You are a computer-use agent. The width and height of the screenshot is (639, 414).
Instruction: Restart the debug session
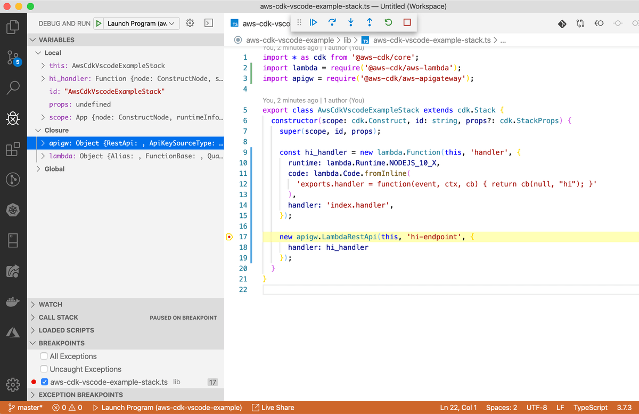pos(388,22)
